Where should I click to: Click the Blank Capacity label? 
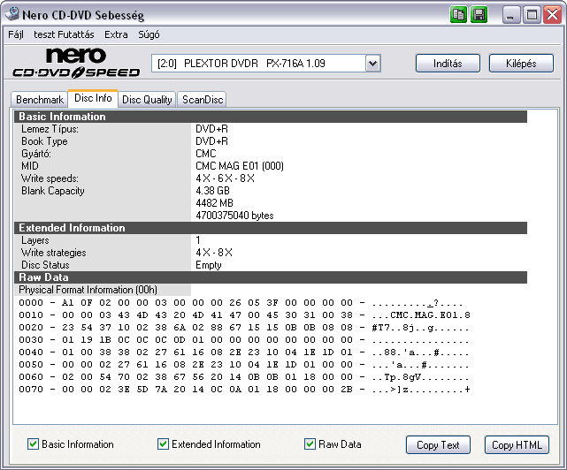point(53,191)
